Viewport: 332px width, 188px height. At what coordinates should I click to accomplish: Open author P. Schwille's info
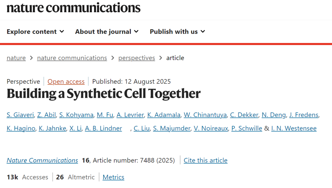pyautogui.click(x=247, y=129)
